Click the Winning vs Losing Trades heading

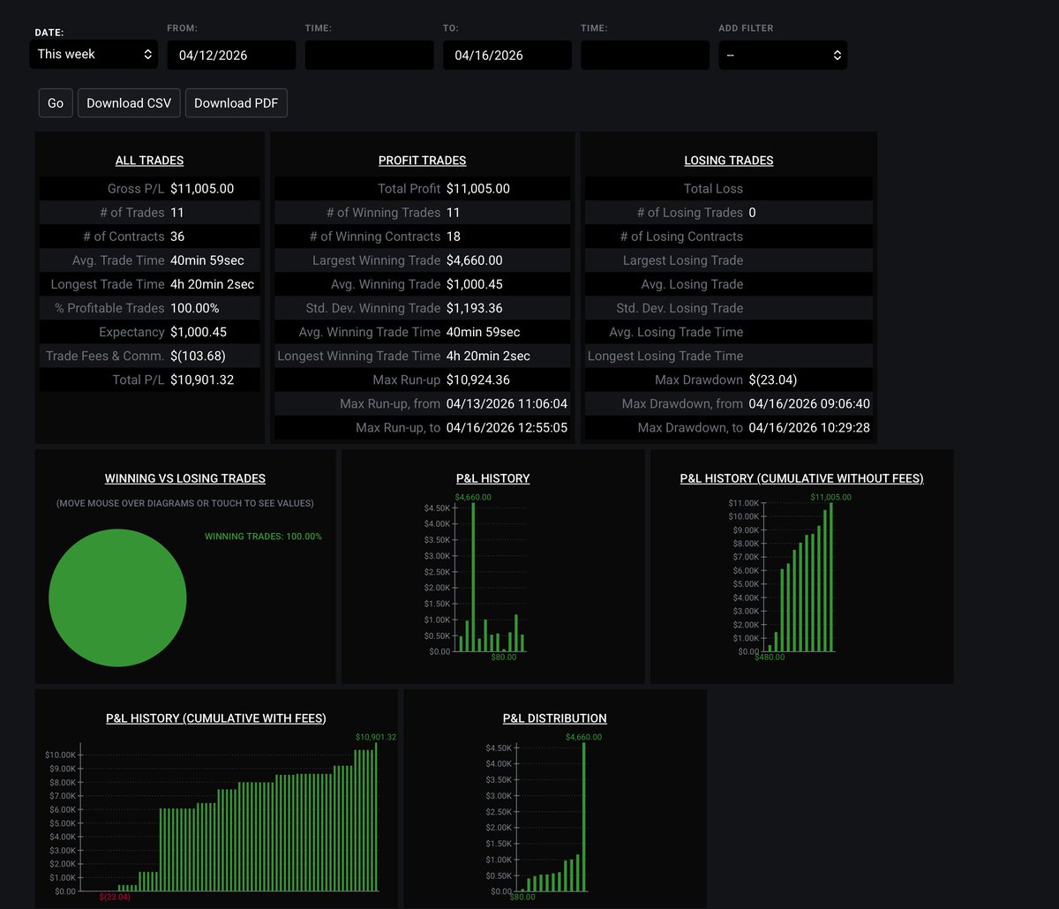tap(185, 478)
